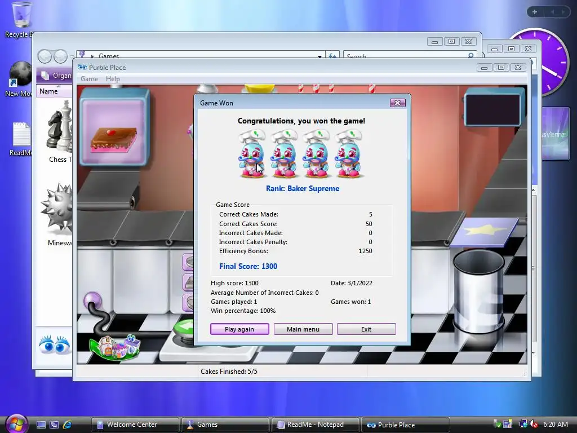Switch to Welcome Center taskbar button
The image size is (577, 433).
(135, 425)
